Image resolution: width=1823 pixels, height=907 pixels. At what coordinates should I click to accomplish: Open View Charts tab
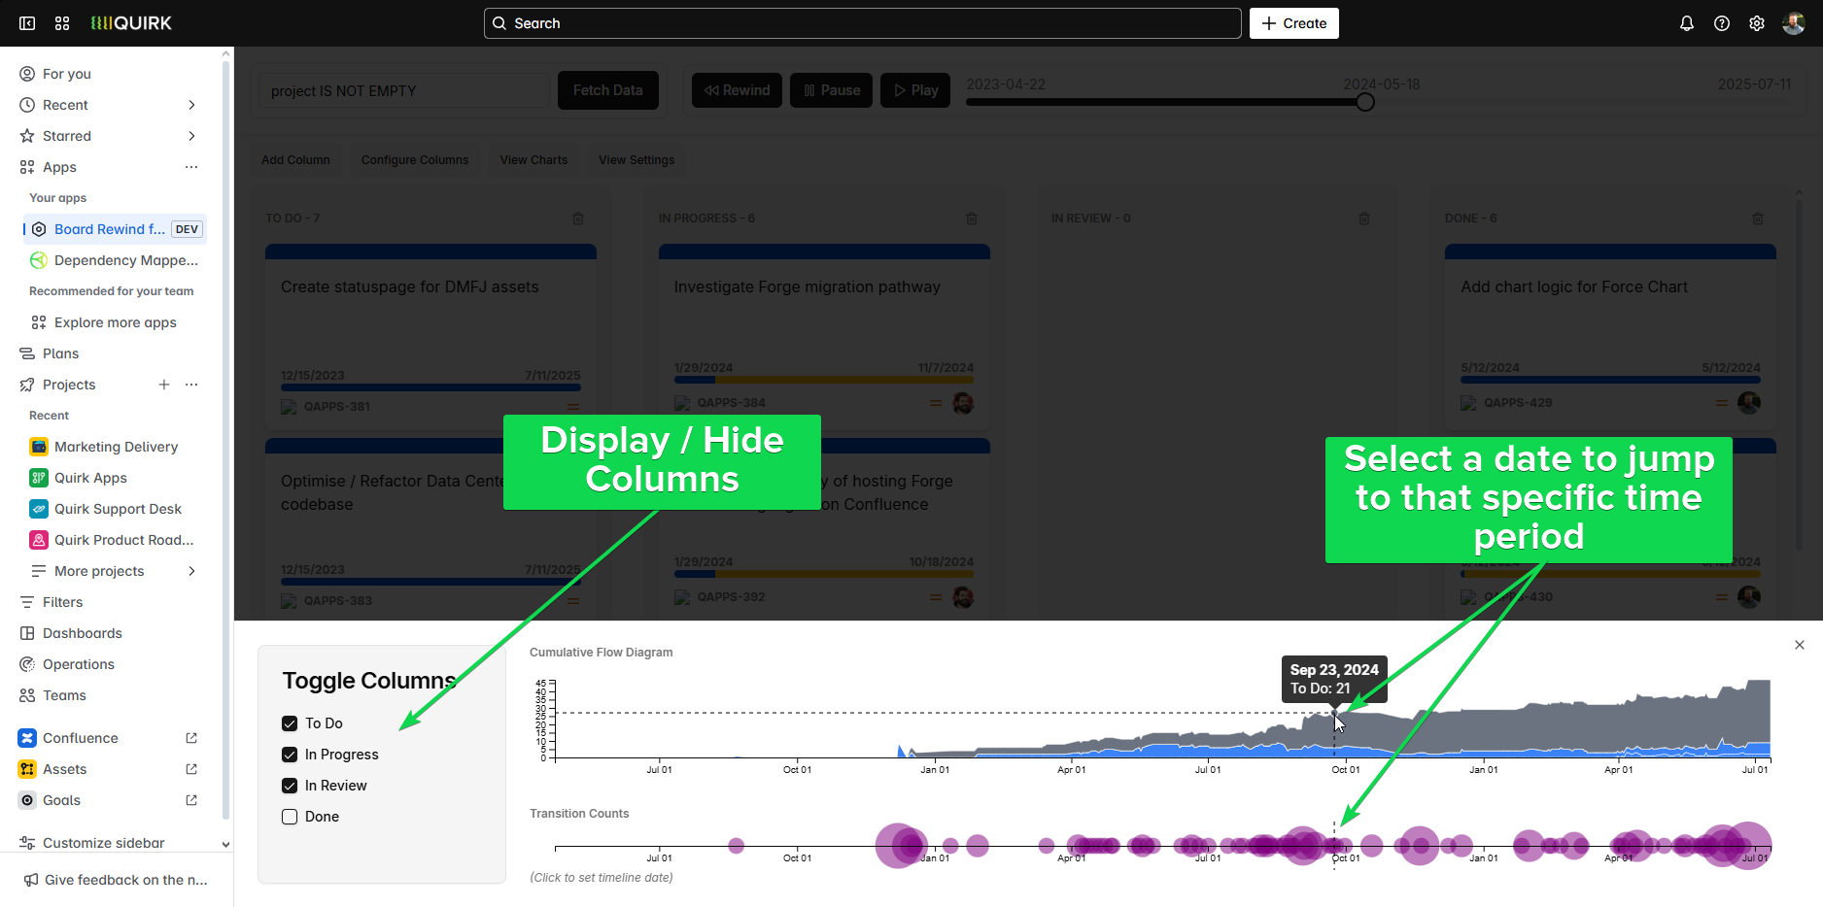[533, 160]
